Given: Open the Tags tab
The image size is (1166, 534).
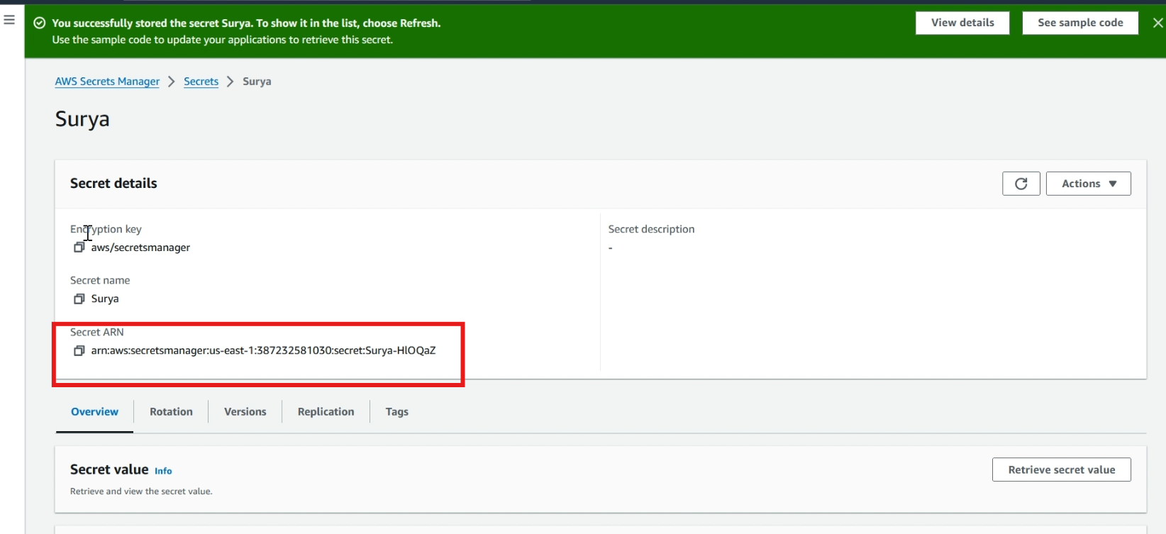Looking at the screenshot, I should pos(396,412).
